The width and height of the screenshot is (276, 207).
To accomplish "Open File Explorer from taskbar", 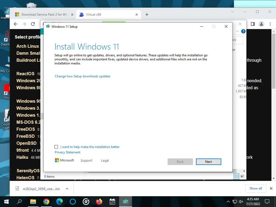I will click(x=33, y=202).
